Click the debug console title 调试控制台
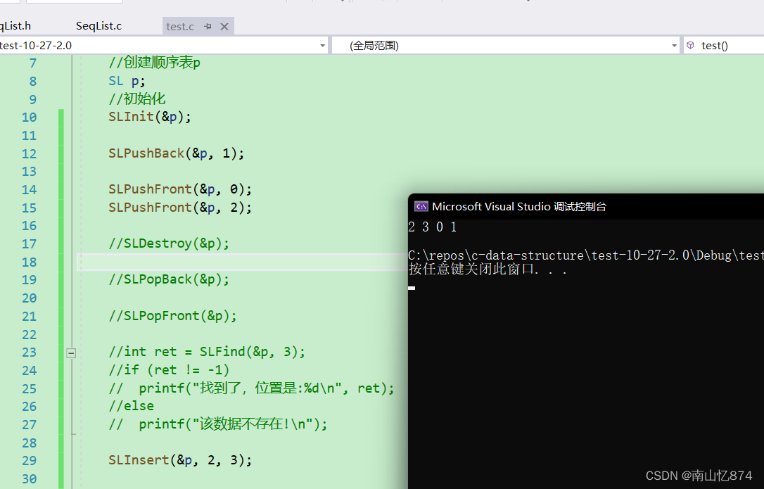The image size is (764, 489). click(580, 207)
